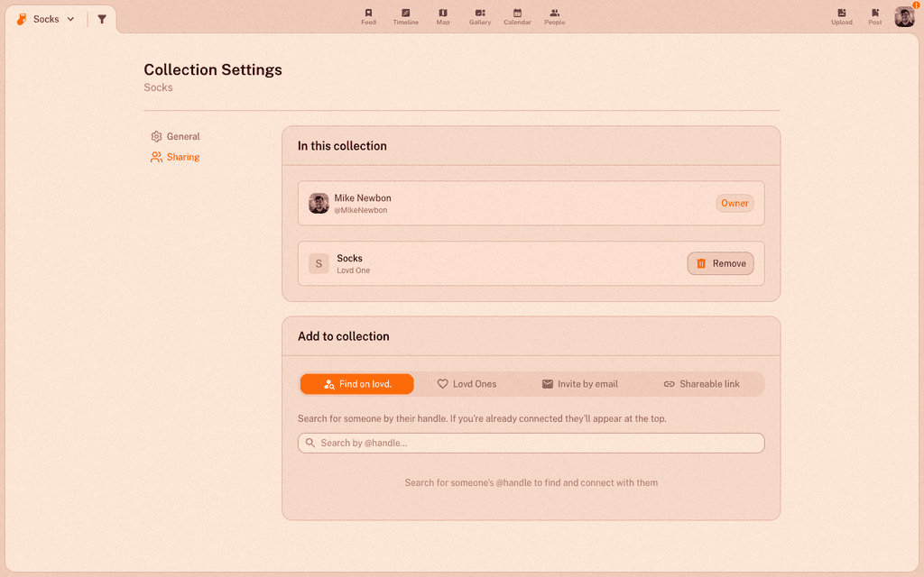Open the Feed view
The image size is (924, 577).
pyautogui.click(x=368, y=17)
